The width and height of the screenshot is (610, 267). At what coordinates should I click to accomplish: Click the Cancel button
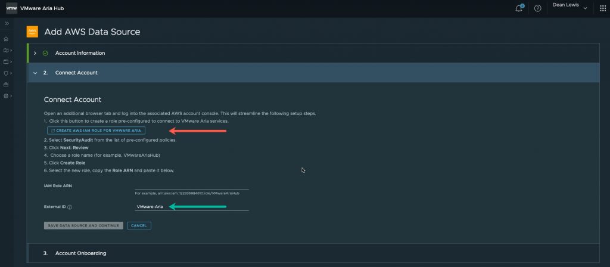tap(139, 226)
